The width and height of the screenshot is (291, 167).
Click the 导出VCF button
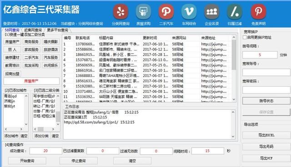(266, 158)
